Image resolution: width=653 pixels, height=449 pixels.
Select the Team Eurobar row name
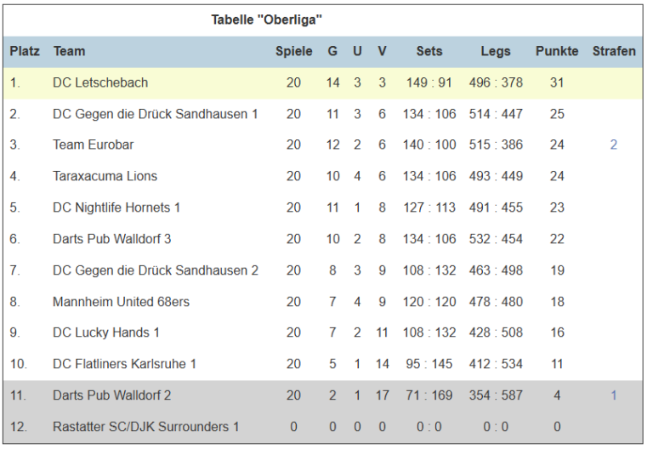[94, 145]
